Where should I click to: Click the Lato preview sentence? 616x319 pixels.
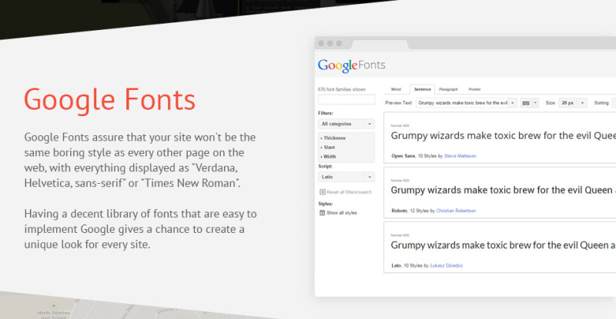[x=503, y=245]
